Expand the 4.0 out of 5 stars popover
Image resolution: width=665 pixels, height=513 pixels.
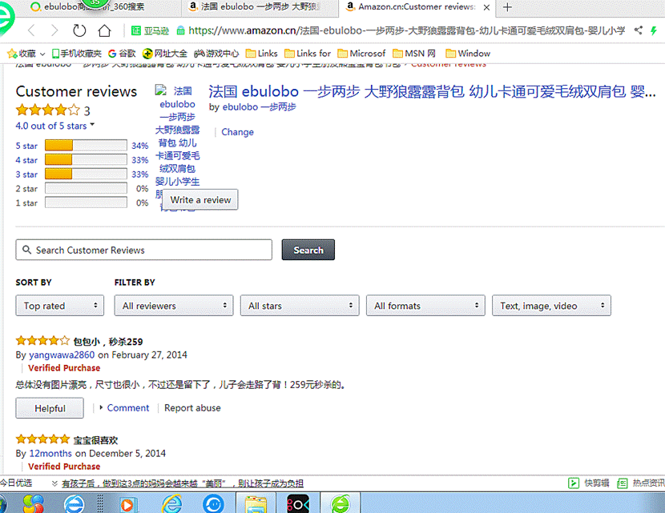(x=54, y=126)
